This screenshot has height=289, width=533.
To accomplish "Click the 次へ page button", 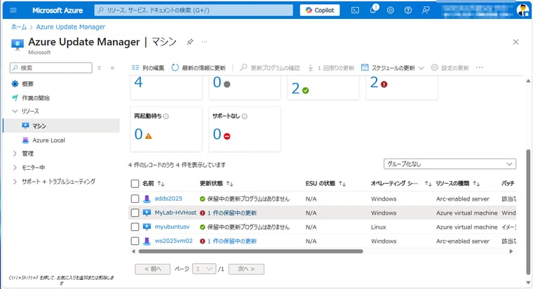I will pyautogui.click(x=246, y=269).
